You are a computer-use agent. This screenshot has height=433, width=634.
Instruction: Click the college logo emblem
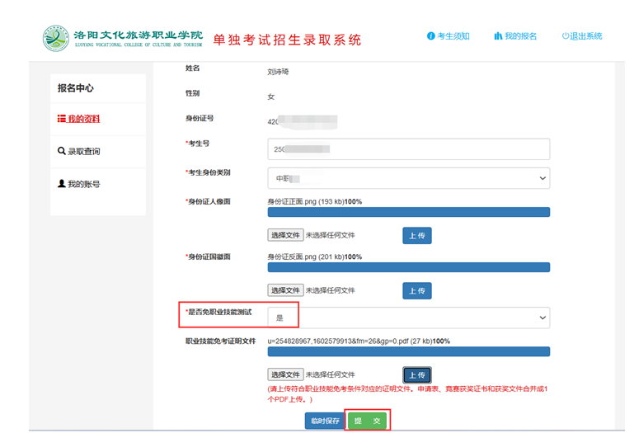pyautogui.click(x=56, y=38)
